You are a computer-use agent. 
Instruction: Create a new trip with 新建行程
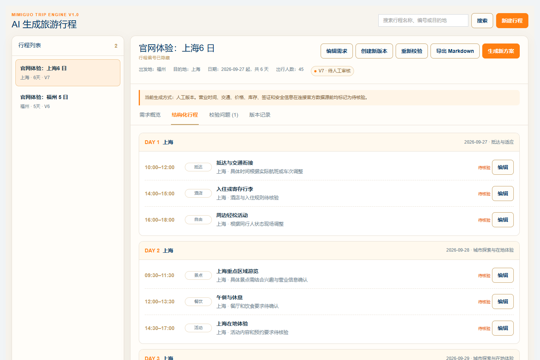pyautogui.click(x=512, y=21)
